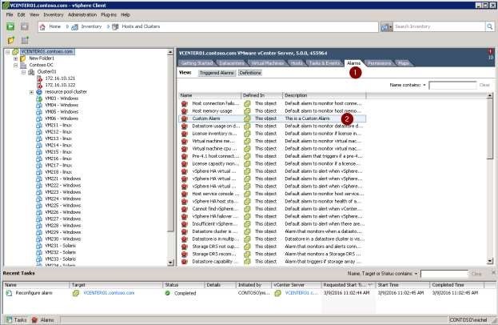
Task: Switch to the Virtual Machines tab
Action: point(267,62)
